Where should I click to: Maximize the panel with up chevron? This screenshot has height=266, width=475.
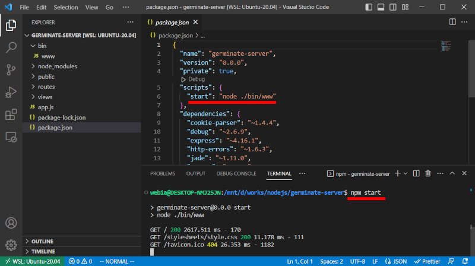pos(452,173)
